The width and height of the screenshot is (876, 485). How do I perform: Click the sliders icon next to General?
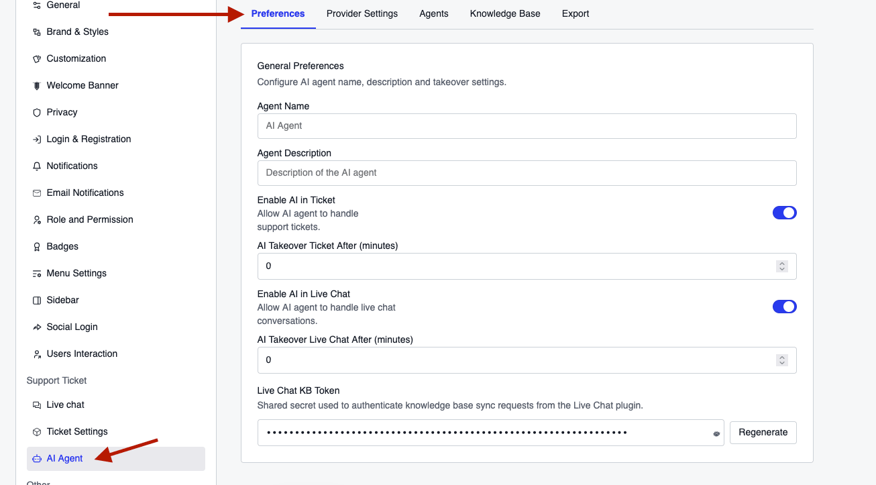tap(37, 5)
